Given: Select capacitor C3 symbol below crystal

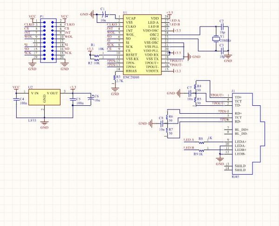Looking at the screenshot, I should tap(222, 51).
